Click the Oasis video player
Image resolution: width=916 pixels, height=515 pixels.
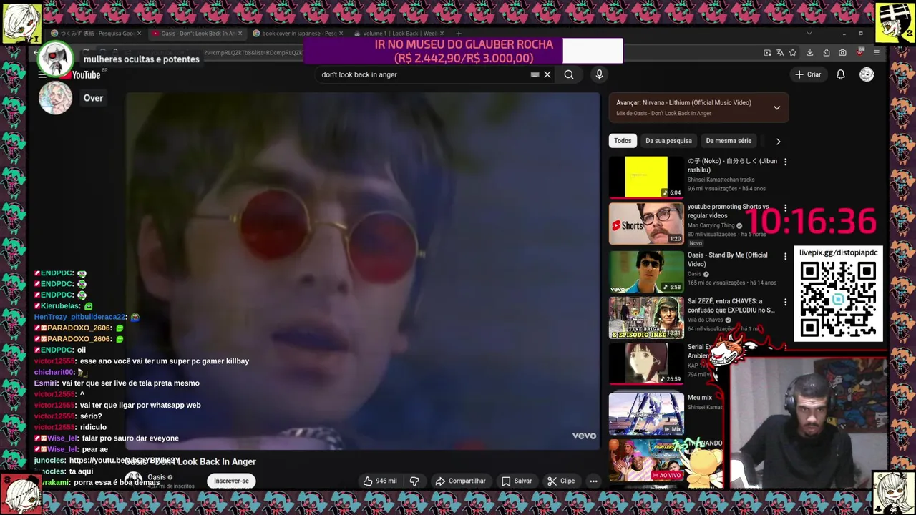click(363, 270)
